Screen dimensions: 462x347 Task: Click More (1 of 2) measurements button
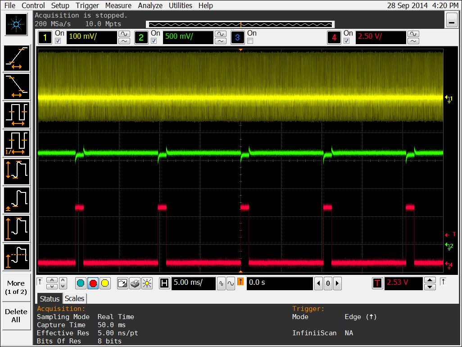[16, 288]
